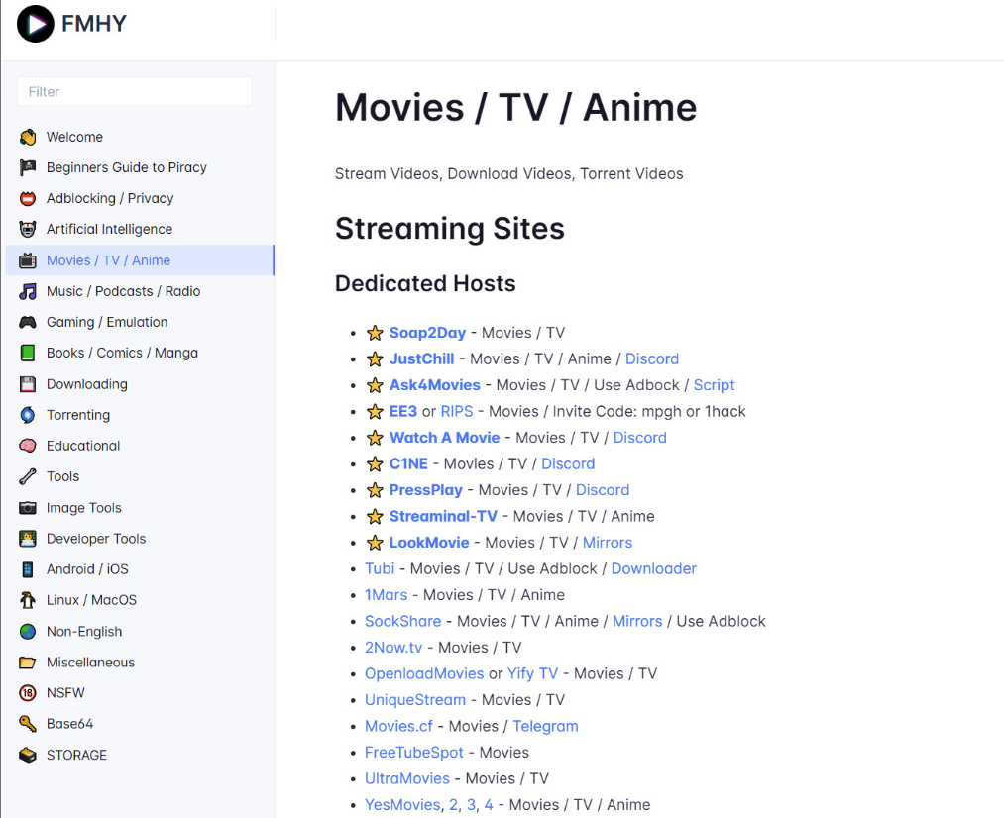Click the FMHY site title text
Viewport: 1004px width, 818px height.
click(94, 24)
